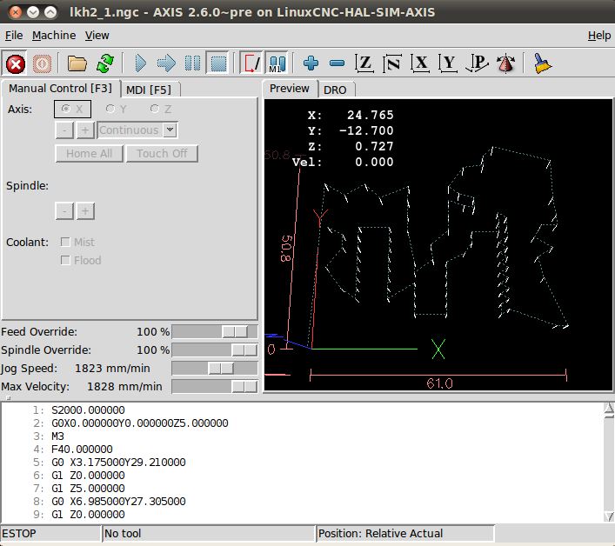Switch to the MDI [F5] tab
Viewport: 615px width, 546px height.
coord(148,89)
